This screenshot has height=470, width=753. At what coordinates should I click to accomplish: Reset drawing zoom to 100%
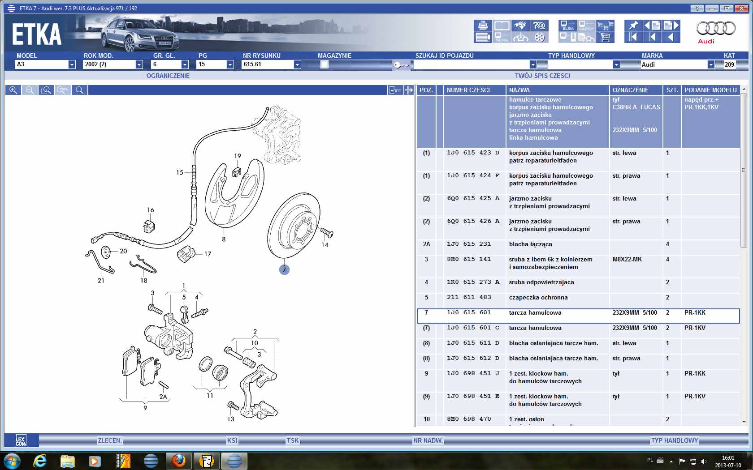pos(63,90)
